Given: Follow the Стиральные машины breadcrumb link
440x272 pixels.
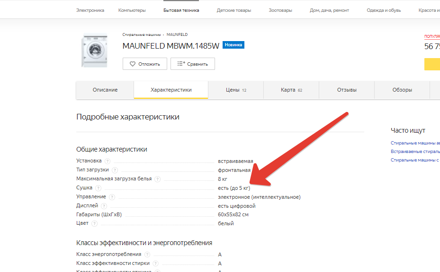Looking at the screenshot, I should click(142, 34).
